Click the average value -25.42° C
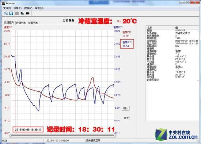 [181, 61]
